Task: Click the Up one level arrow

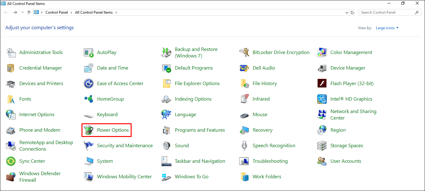Action: pyautogui.click(x=29, y=12)
